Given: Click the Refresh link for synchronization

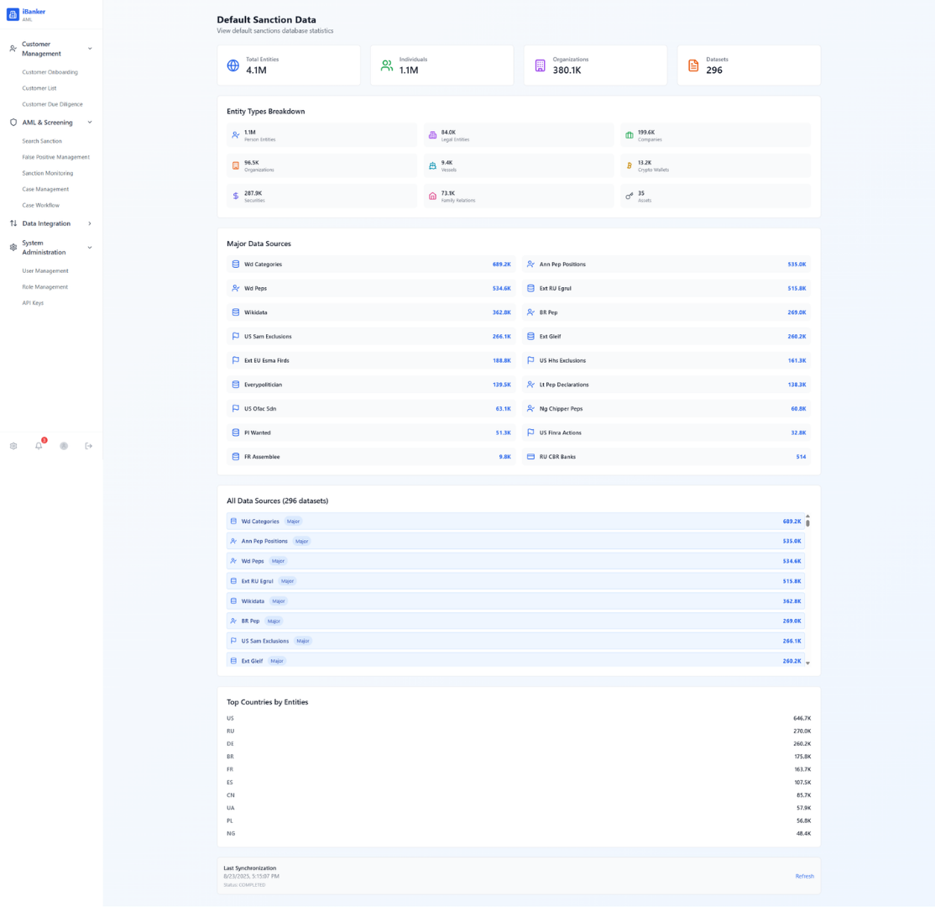Looking at the screenshot, I should 804,876.
